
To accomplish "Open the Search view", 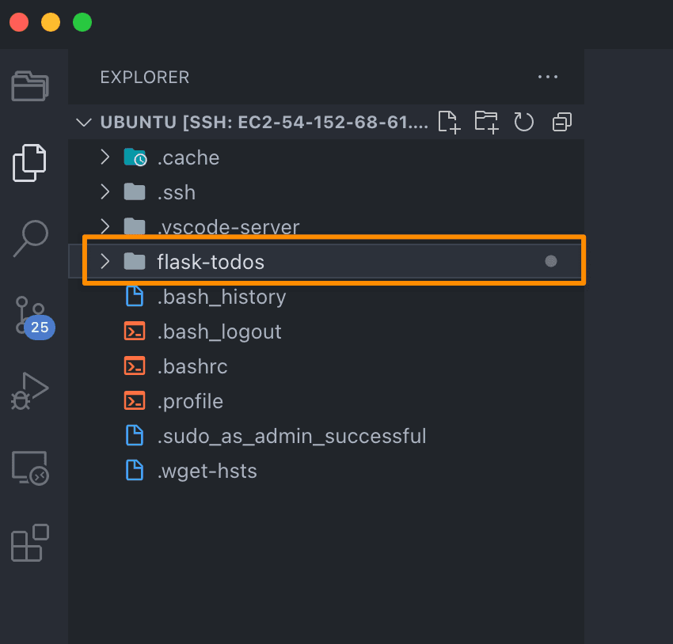I will click(x=30, y=238).
